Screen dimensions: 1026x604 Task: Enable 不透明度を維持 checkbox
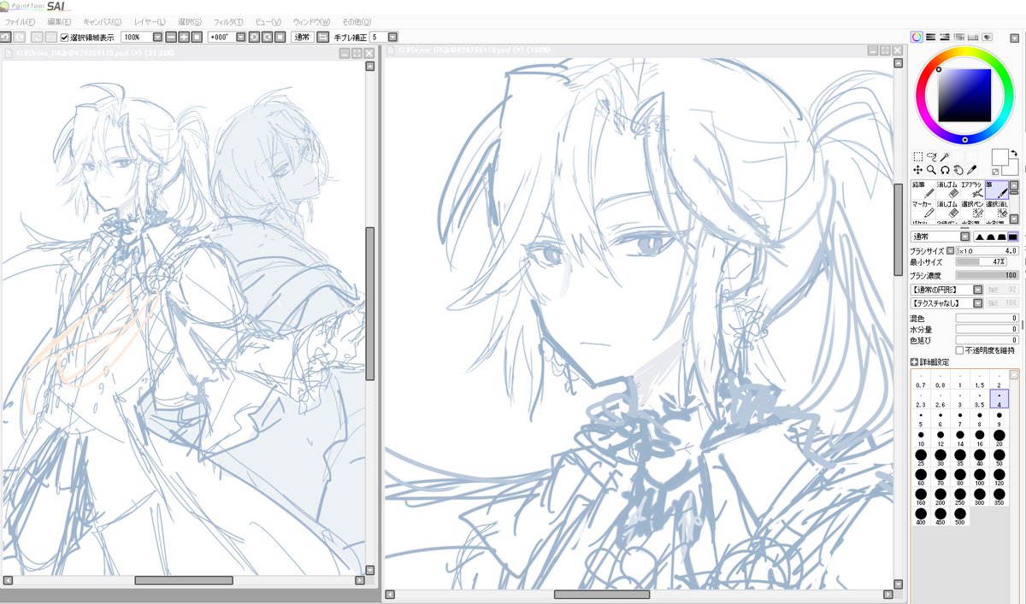(x=959, y=350)
